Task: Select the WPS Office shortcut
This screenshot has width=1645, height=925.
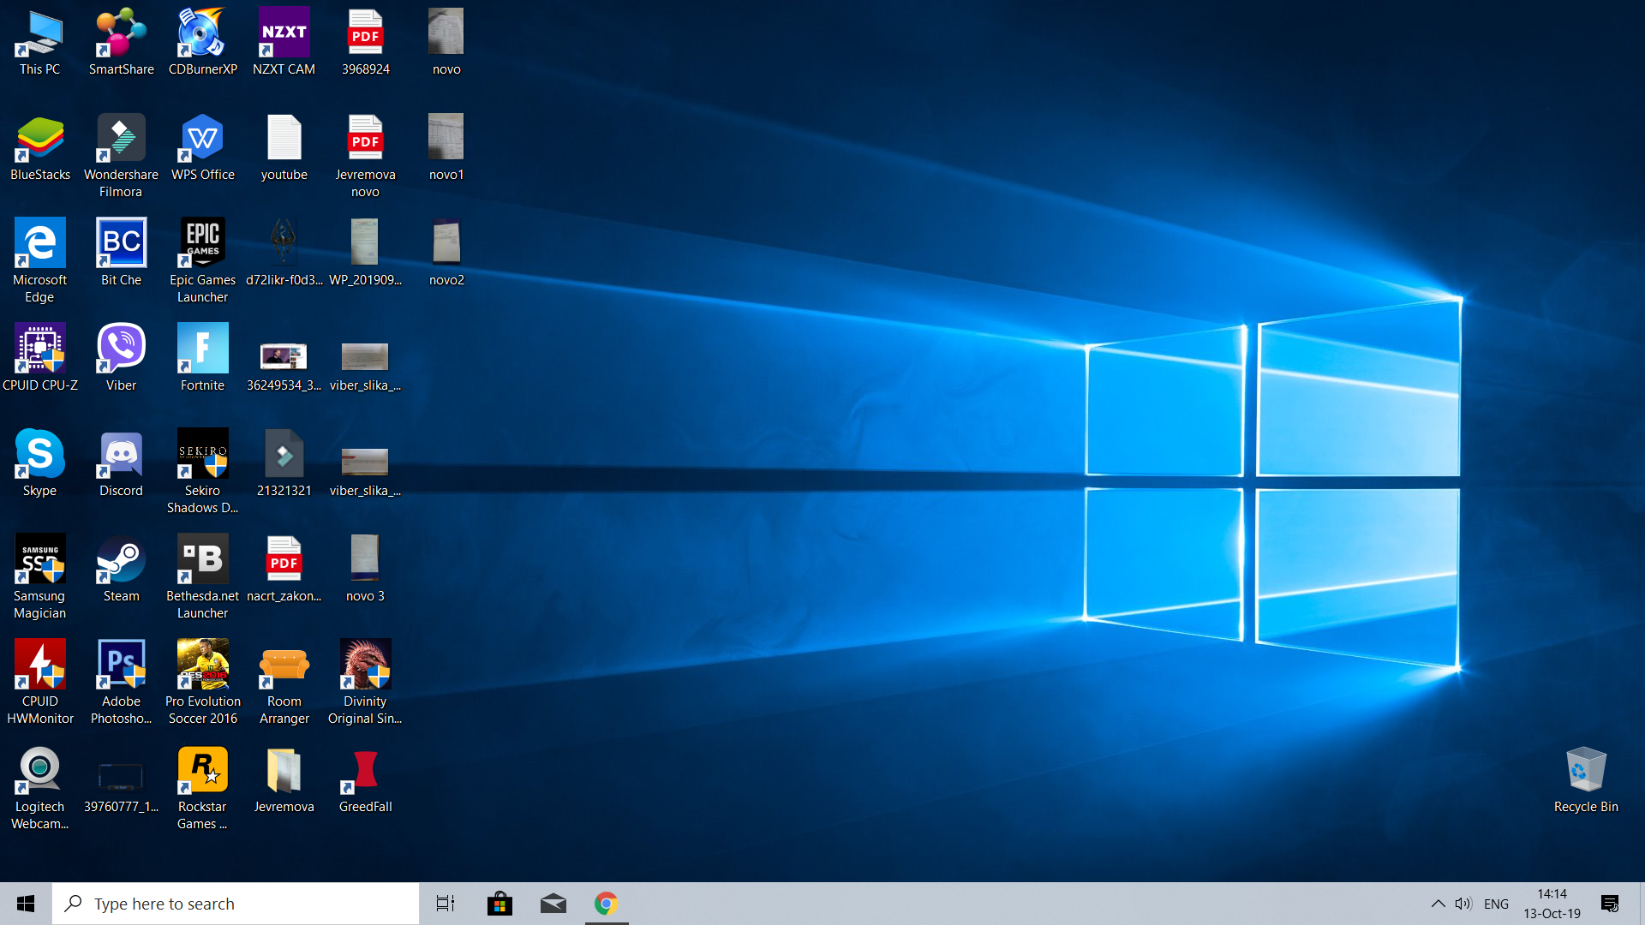Action: [202, 148]
